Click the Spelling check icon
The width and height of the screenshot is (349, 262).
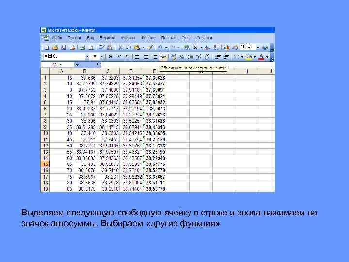(x=101, y=47)
